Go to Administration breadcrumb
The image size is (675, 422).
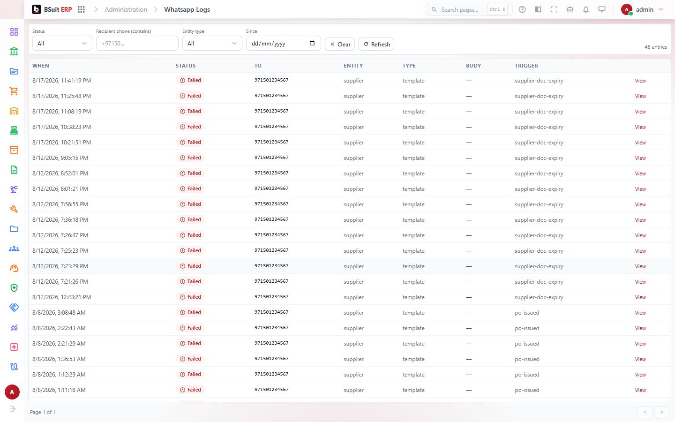tap(126, 9)
